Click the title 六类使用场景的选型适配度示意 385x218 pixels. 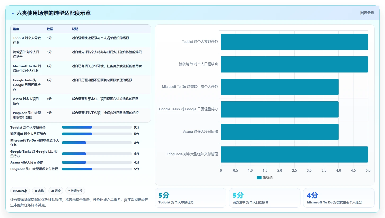pos(54,13)
